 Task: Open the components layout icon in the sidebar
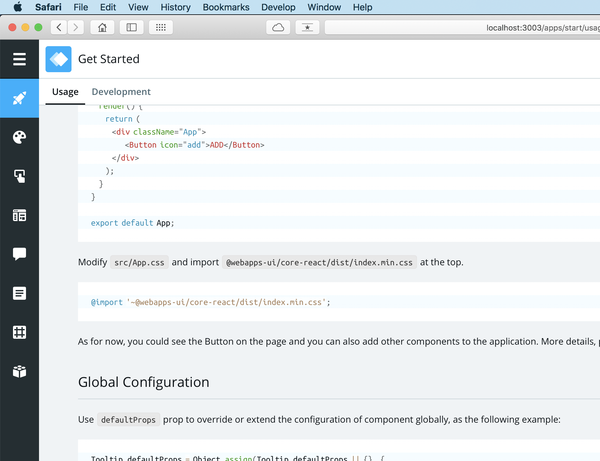point(19,215)
